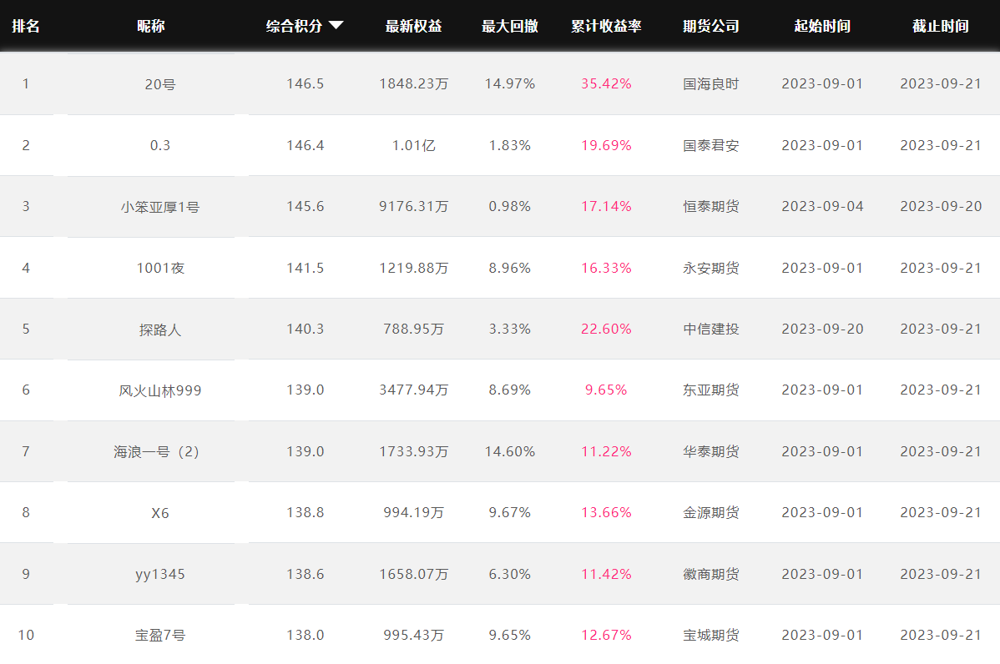The image size is (1000, 664).
Task: Sort by the 累计收益率 header
Action: (606, 26)
